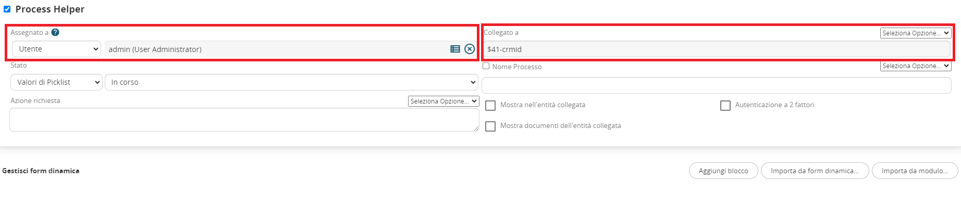Open the user list picker icon
Image resolution: width=961 pixels, height=219 pixels.
(455, 49)
